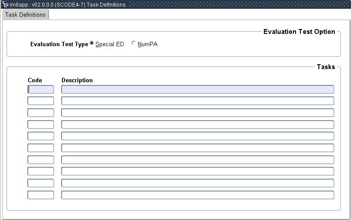The width and height of the screenshot is (351, 220).
Task: Click the ninth row Code field
Action: tap(41, 183)
